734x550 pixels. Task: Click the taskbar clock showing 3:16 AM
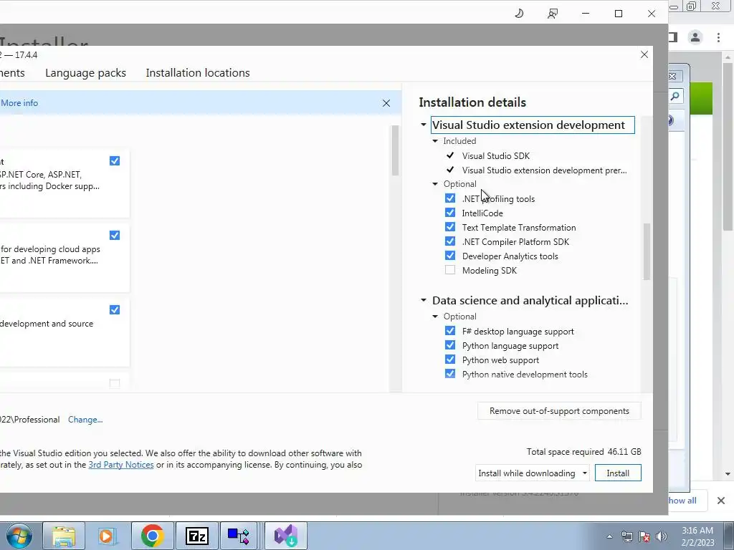[x=698, y=536]
